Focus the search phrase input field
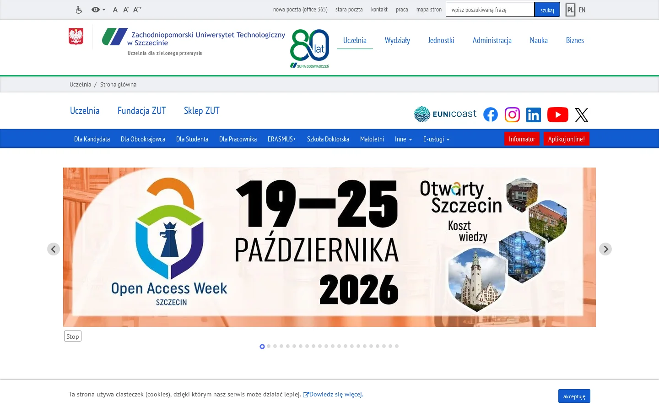The width and height of the screenshot is (659, 412). [x=490, y=10]
